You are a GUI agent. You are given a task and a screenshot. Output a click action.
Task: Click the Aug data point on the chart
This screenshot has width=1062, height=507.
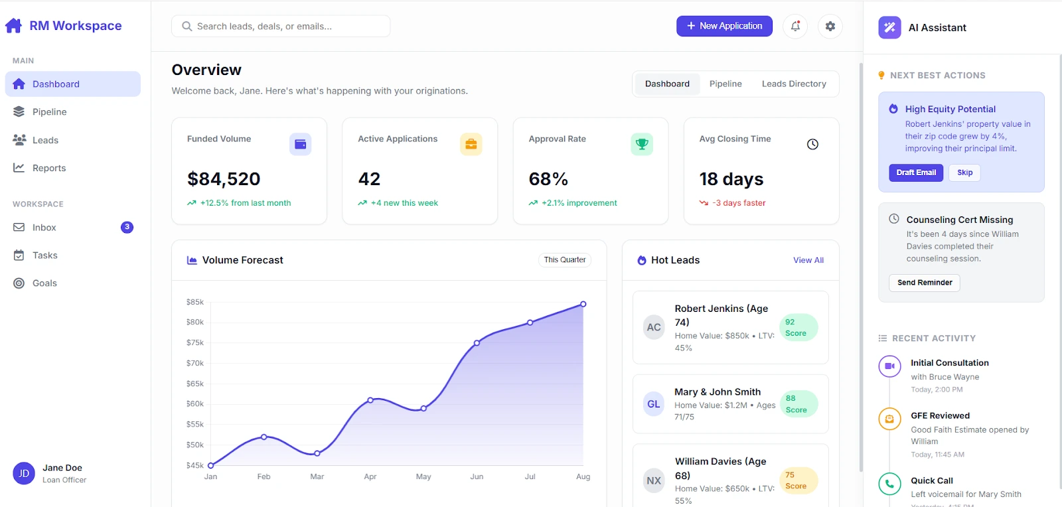pyautogui.click(x=583, y=304)
